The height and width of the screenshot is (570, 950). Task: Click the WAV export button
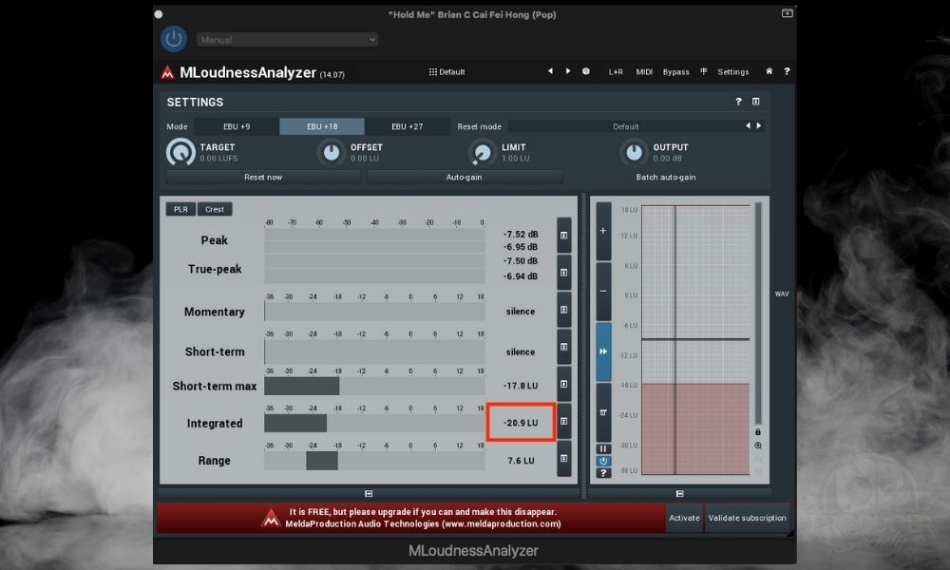click(782, 294)
